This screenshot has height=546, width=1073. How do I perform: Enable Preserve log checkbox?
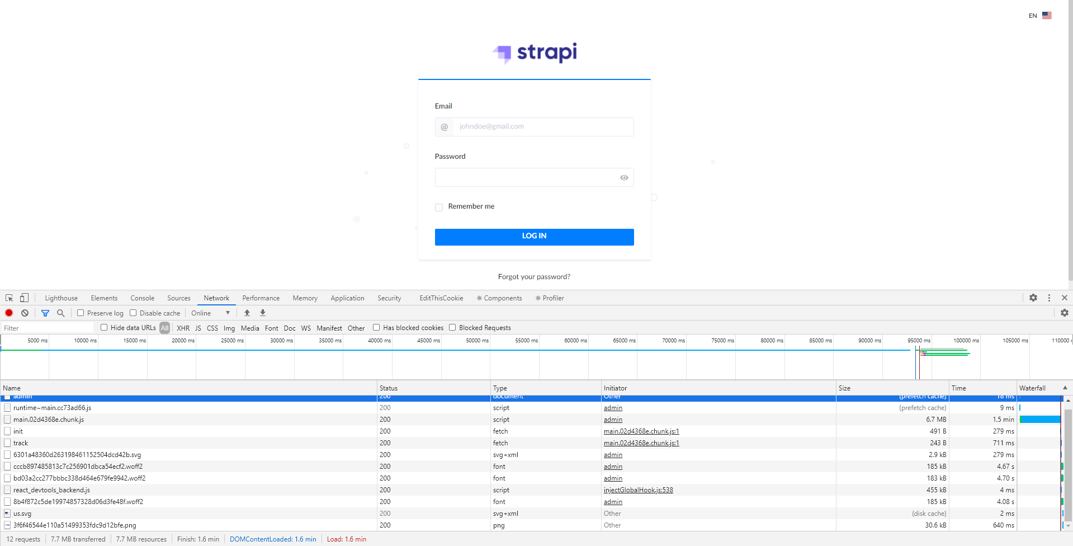coord(81,313)
